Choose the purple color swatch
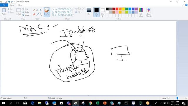 [136, 9]
